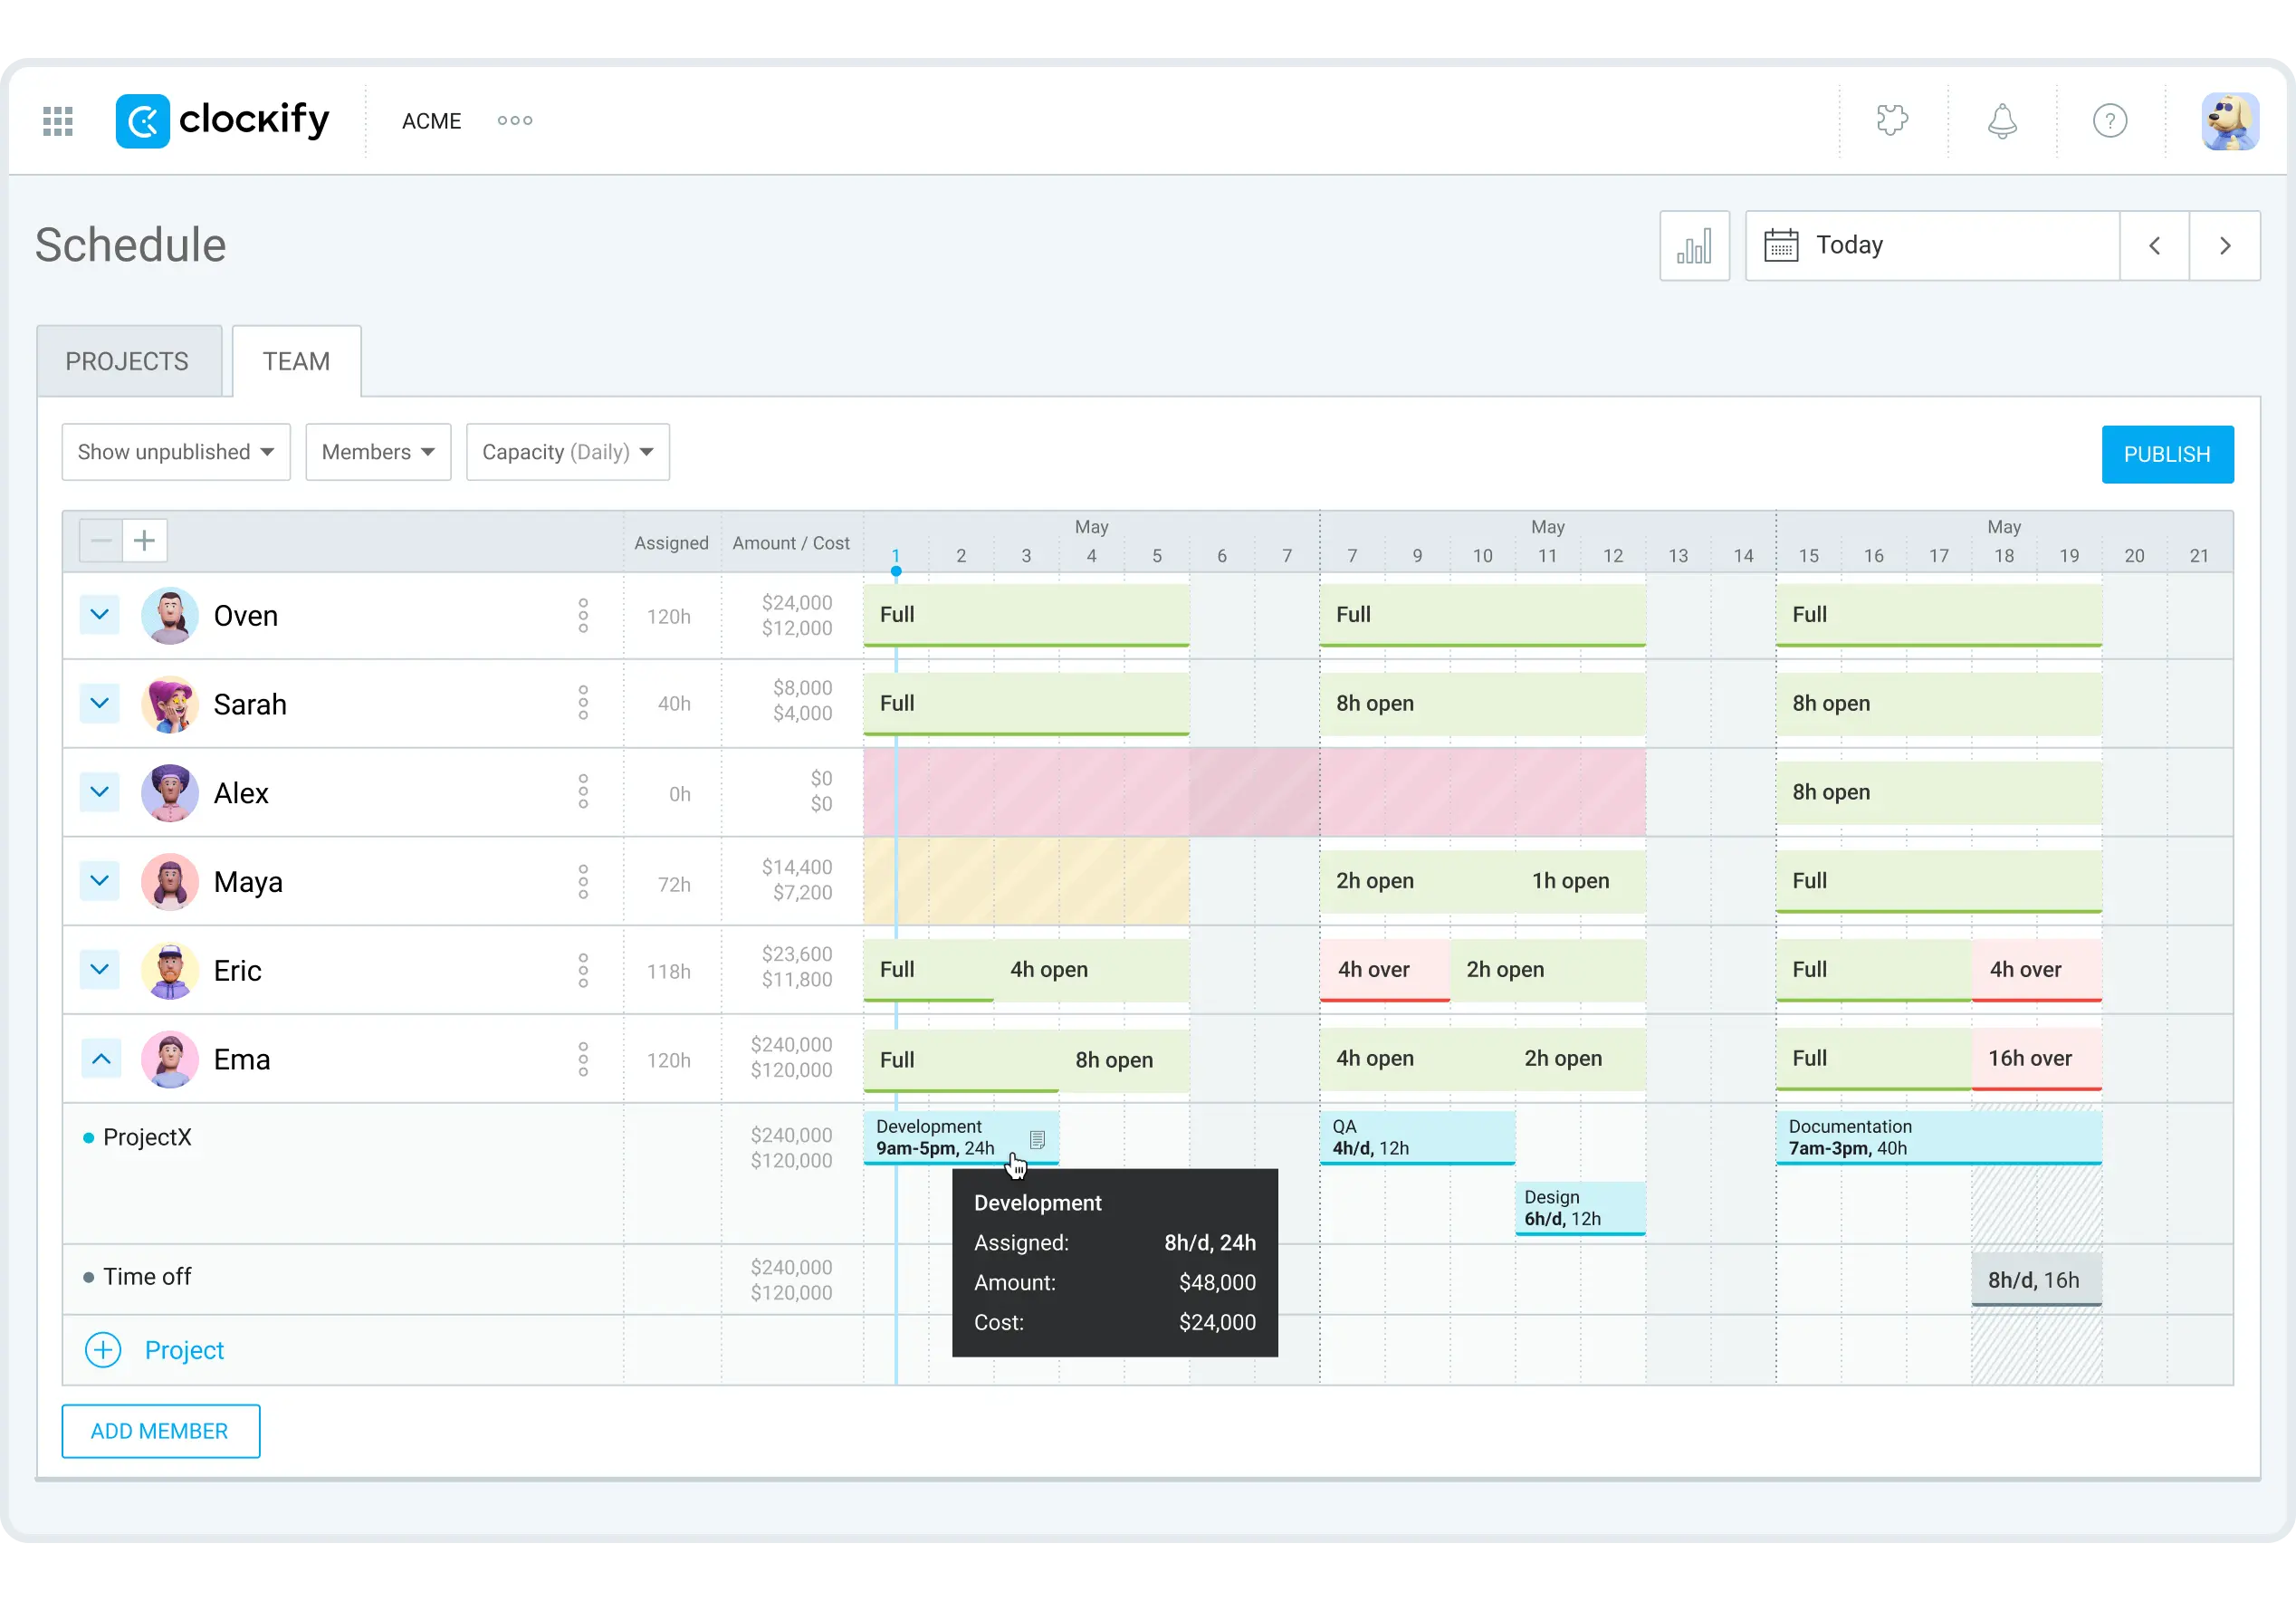Open the Capacity Daily dropdown
2296x1601 pixels.
[x=566, y=452]
